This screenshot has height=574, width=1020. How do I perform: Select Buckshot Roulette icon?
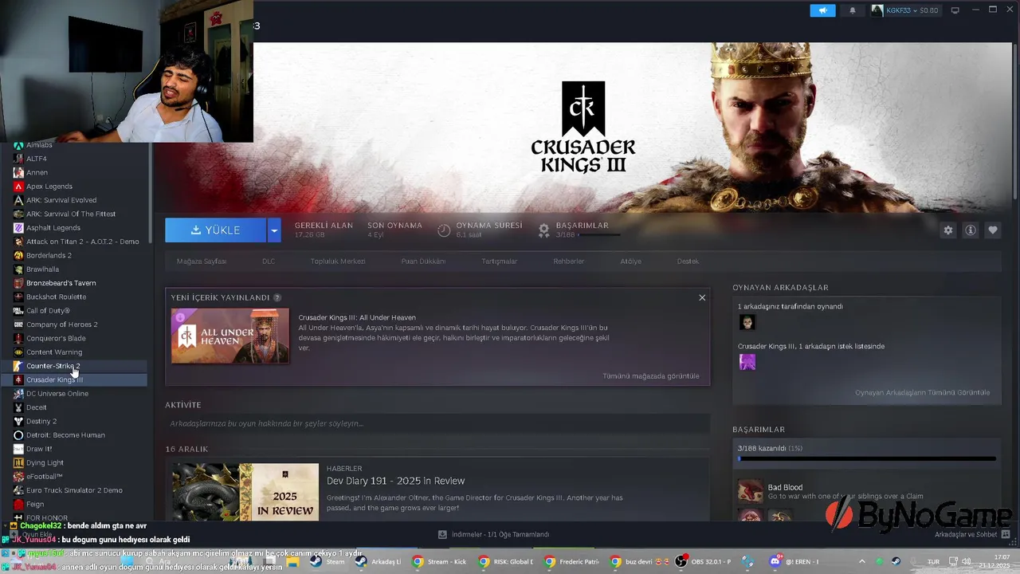(x=18, y=297)
